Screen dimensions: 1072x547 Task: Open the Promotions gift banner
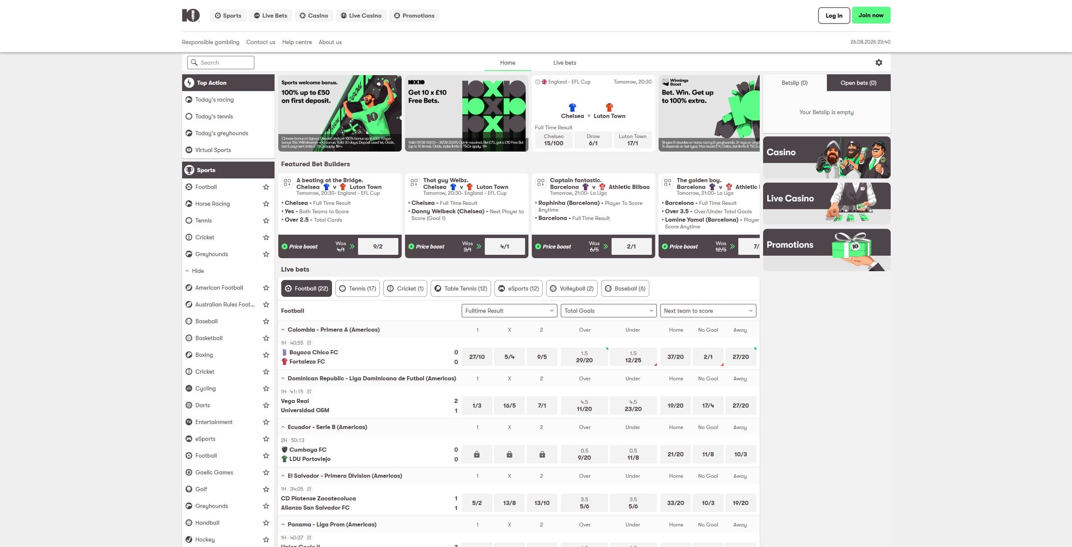pos(826,250)
